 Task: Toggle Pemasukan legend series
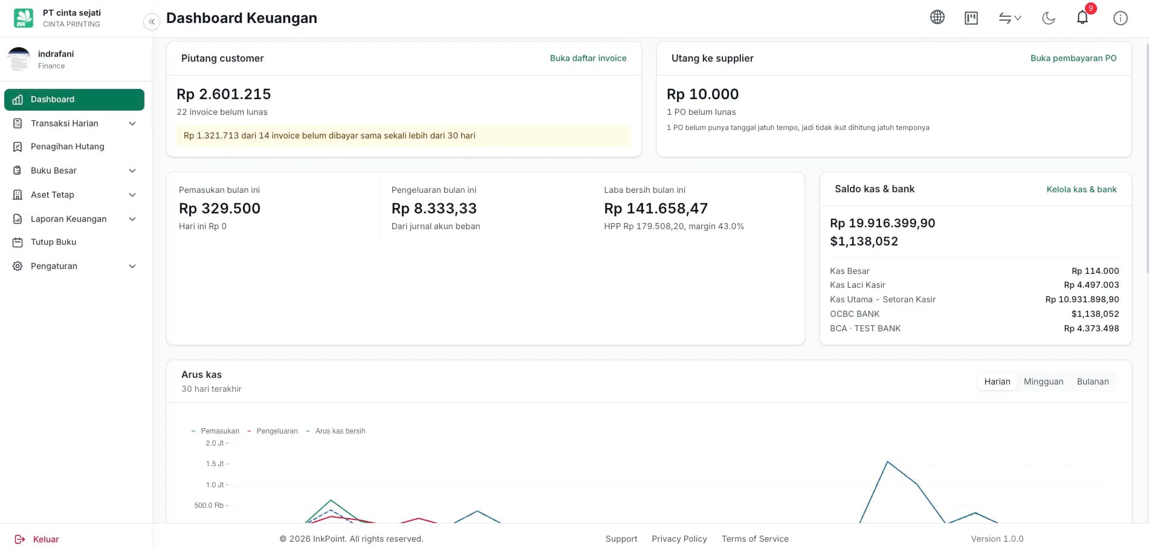point(215,431)
